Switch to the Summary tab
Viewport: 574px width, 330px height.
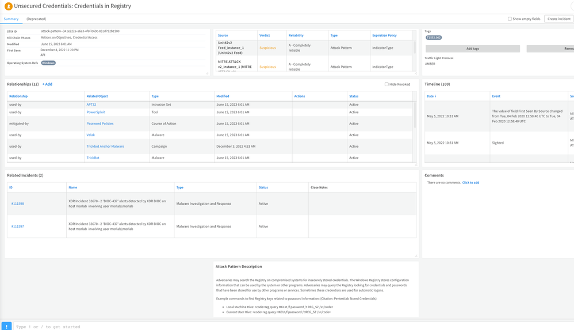click(11, 19)
